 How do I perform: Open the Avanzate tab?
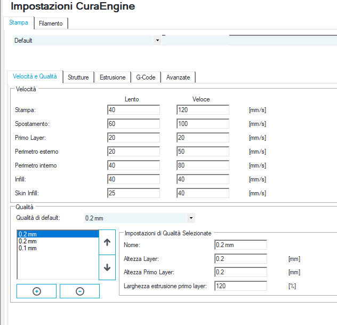[178, 77]
